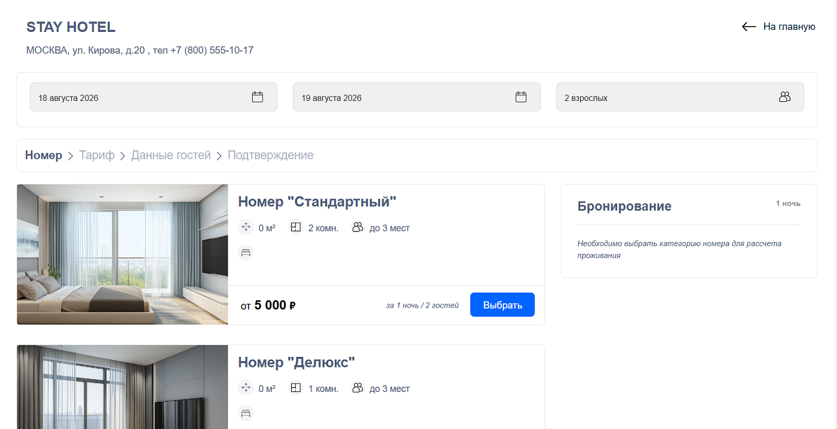Open the check-out calendar icon for 19 августа

(x=521, y=97)
